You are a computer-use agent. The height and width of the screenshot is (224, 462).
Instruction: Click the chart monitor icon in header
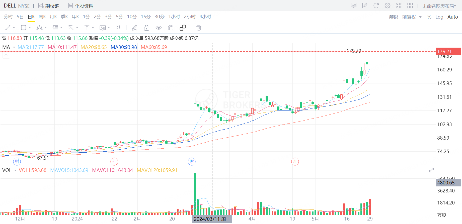[x=354, y=6]
